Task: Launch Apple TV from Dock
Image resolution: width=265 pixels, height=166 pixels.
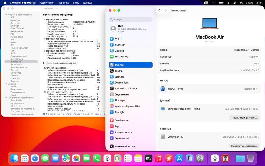Action: coord(148,159)
